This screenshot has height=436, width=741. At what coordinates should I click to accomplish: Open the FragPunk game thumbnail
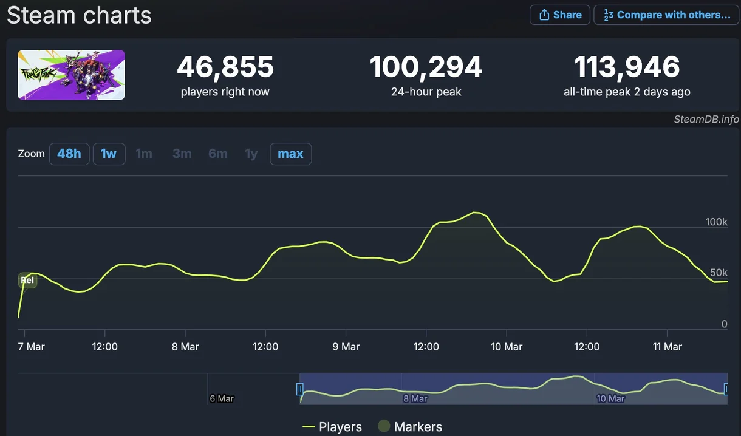[71, 75]
